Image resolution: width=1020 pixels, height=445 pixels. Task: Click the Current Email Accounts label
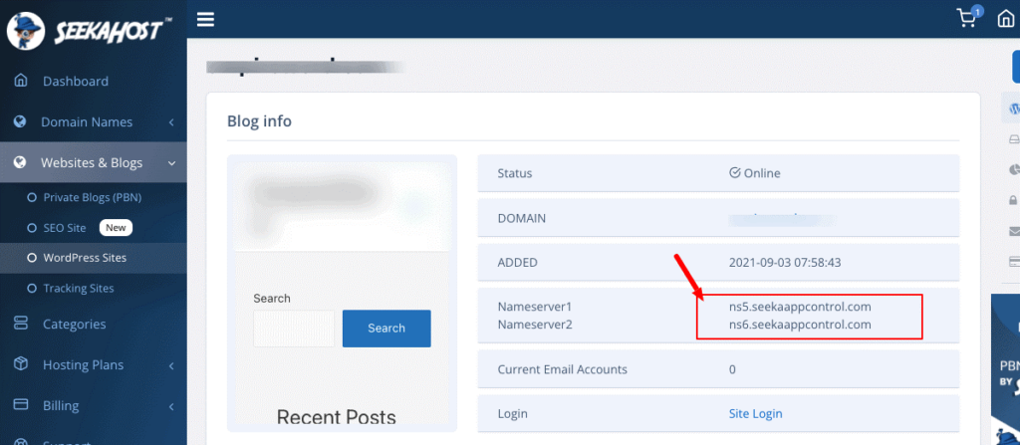tap(562, 369)
